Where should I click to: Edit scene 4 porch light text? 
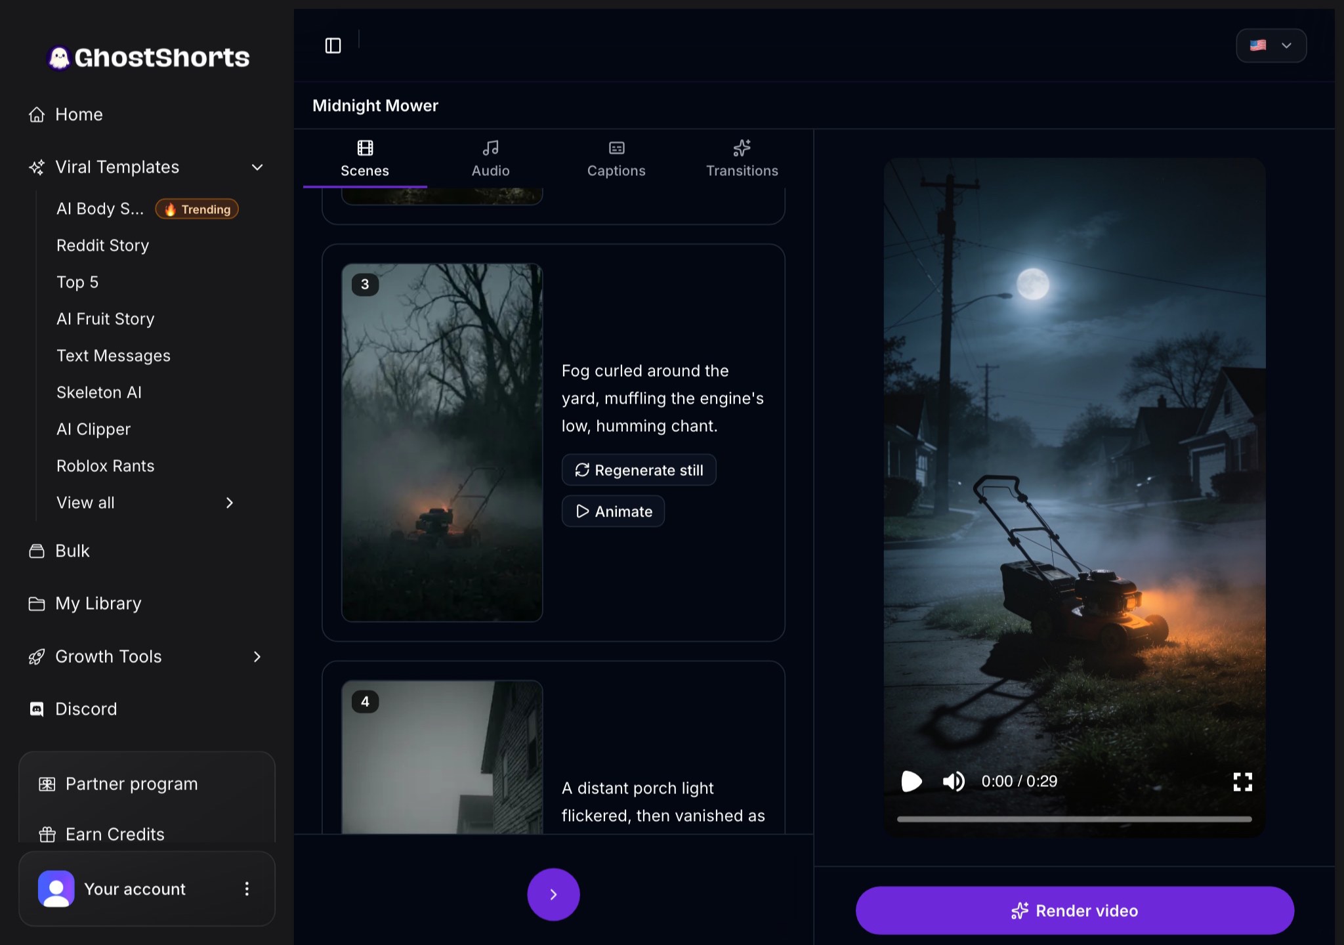tap(663, 802)
